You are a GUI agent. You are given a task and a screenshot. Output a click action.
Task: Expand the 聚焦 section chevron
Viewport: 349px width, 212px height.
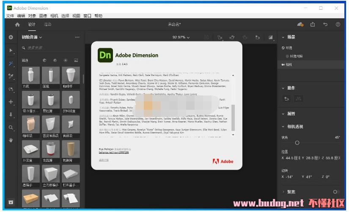[x=283, y=192]
